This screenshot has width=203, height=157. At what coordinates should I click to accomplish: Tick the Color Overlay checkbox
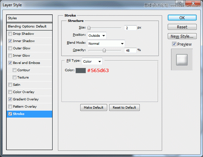(x=10, y=92)
